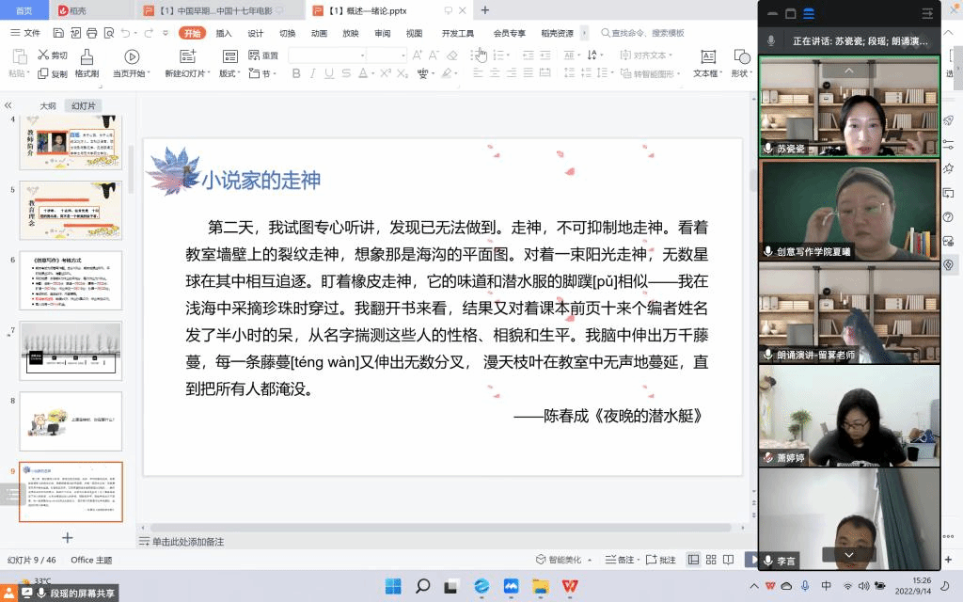This screenshot has height=602, width=963.
Task: Expand the Layout (版式) dropdown
Action: click(x=231, y=73)
